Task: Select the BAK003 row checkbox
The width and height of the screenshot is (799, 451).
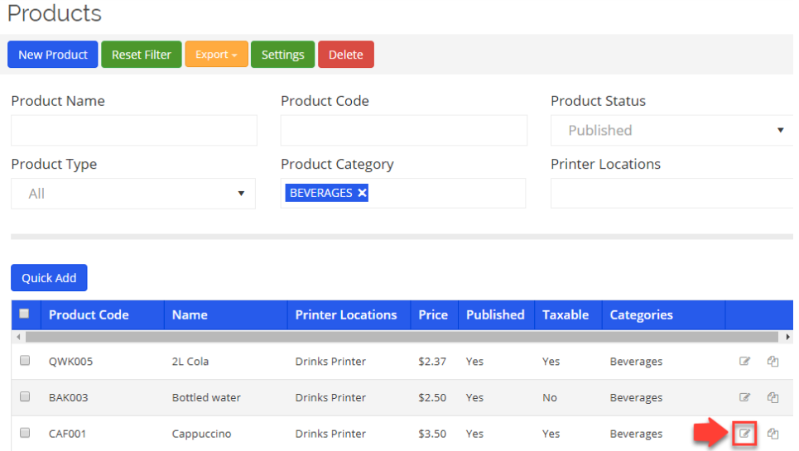Action: (x=25, y=397)
